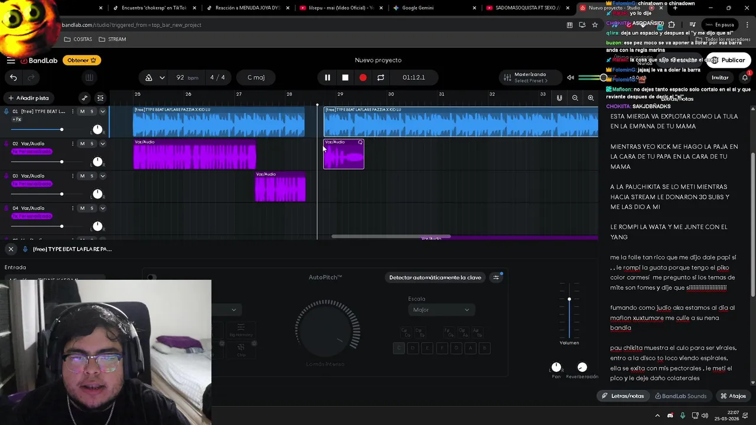
Task: Select the selected Voz/Audio clip at bar 29
Action: point(344,154)
